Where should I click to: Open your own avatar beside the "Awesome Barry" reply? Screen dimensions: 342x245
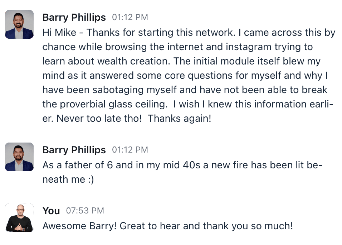tap(19, 218)
